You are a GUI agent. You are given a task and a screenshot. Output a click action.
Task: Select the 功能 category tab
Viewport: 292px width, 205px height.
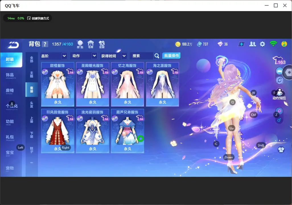coord(10,122)
